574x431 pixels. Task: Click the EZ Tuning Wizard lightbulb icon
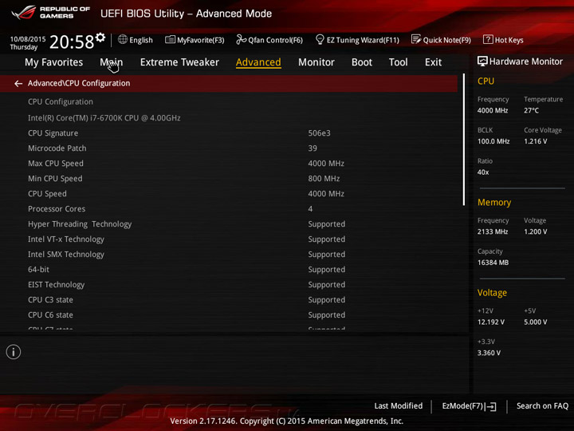pyautogui.click(x=320, y=39)
